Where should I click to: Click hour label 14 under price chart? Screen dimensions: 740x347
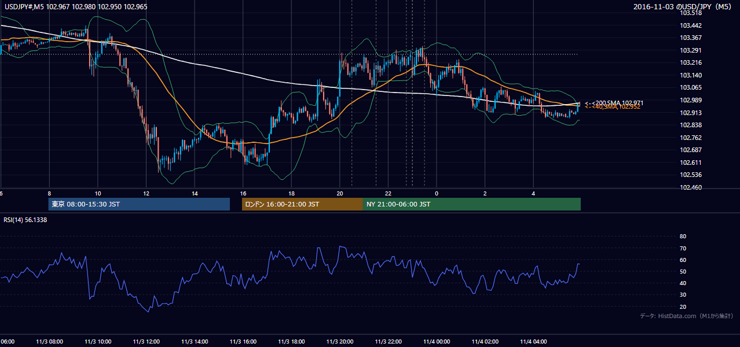(x=195, y=193)
